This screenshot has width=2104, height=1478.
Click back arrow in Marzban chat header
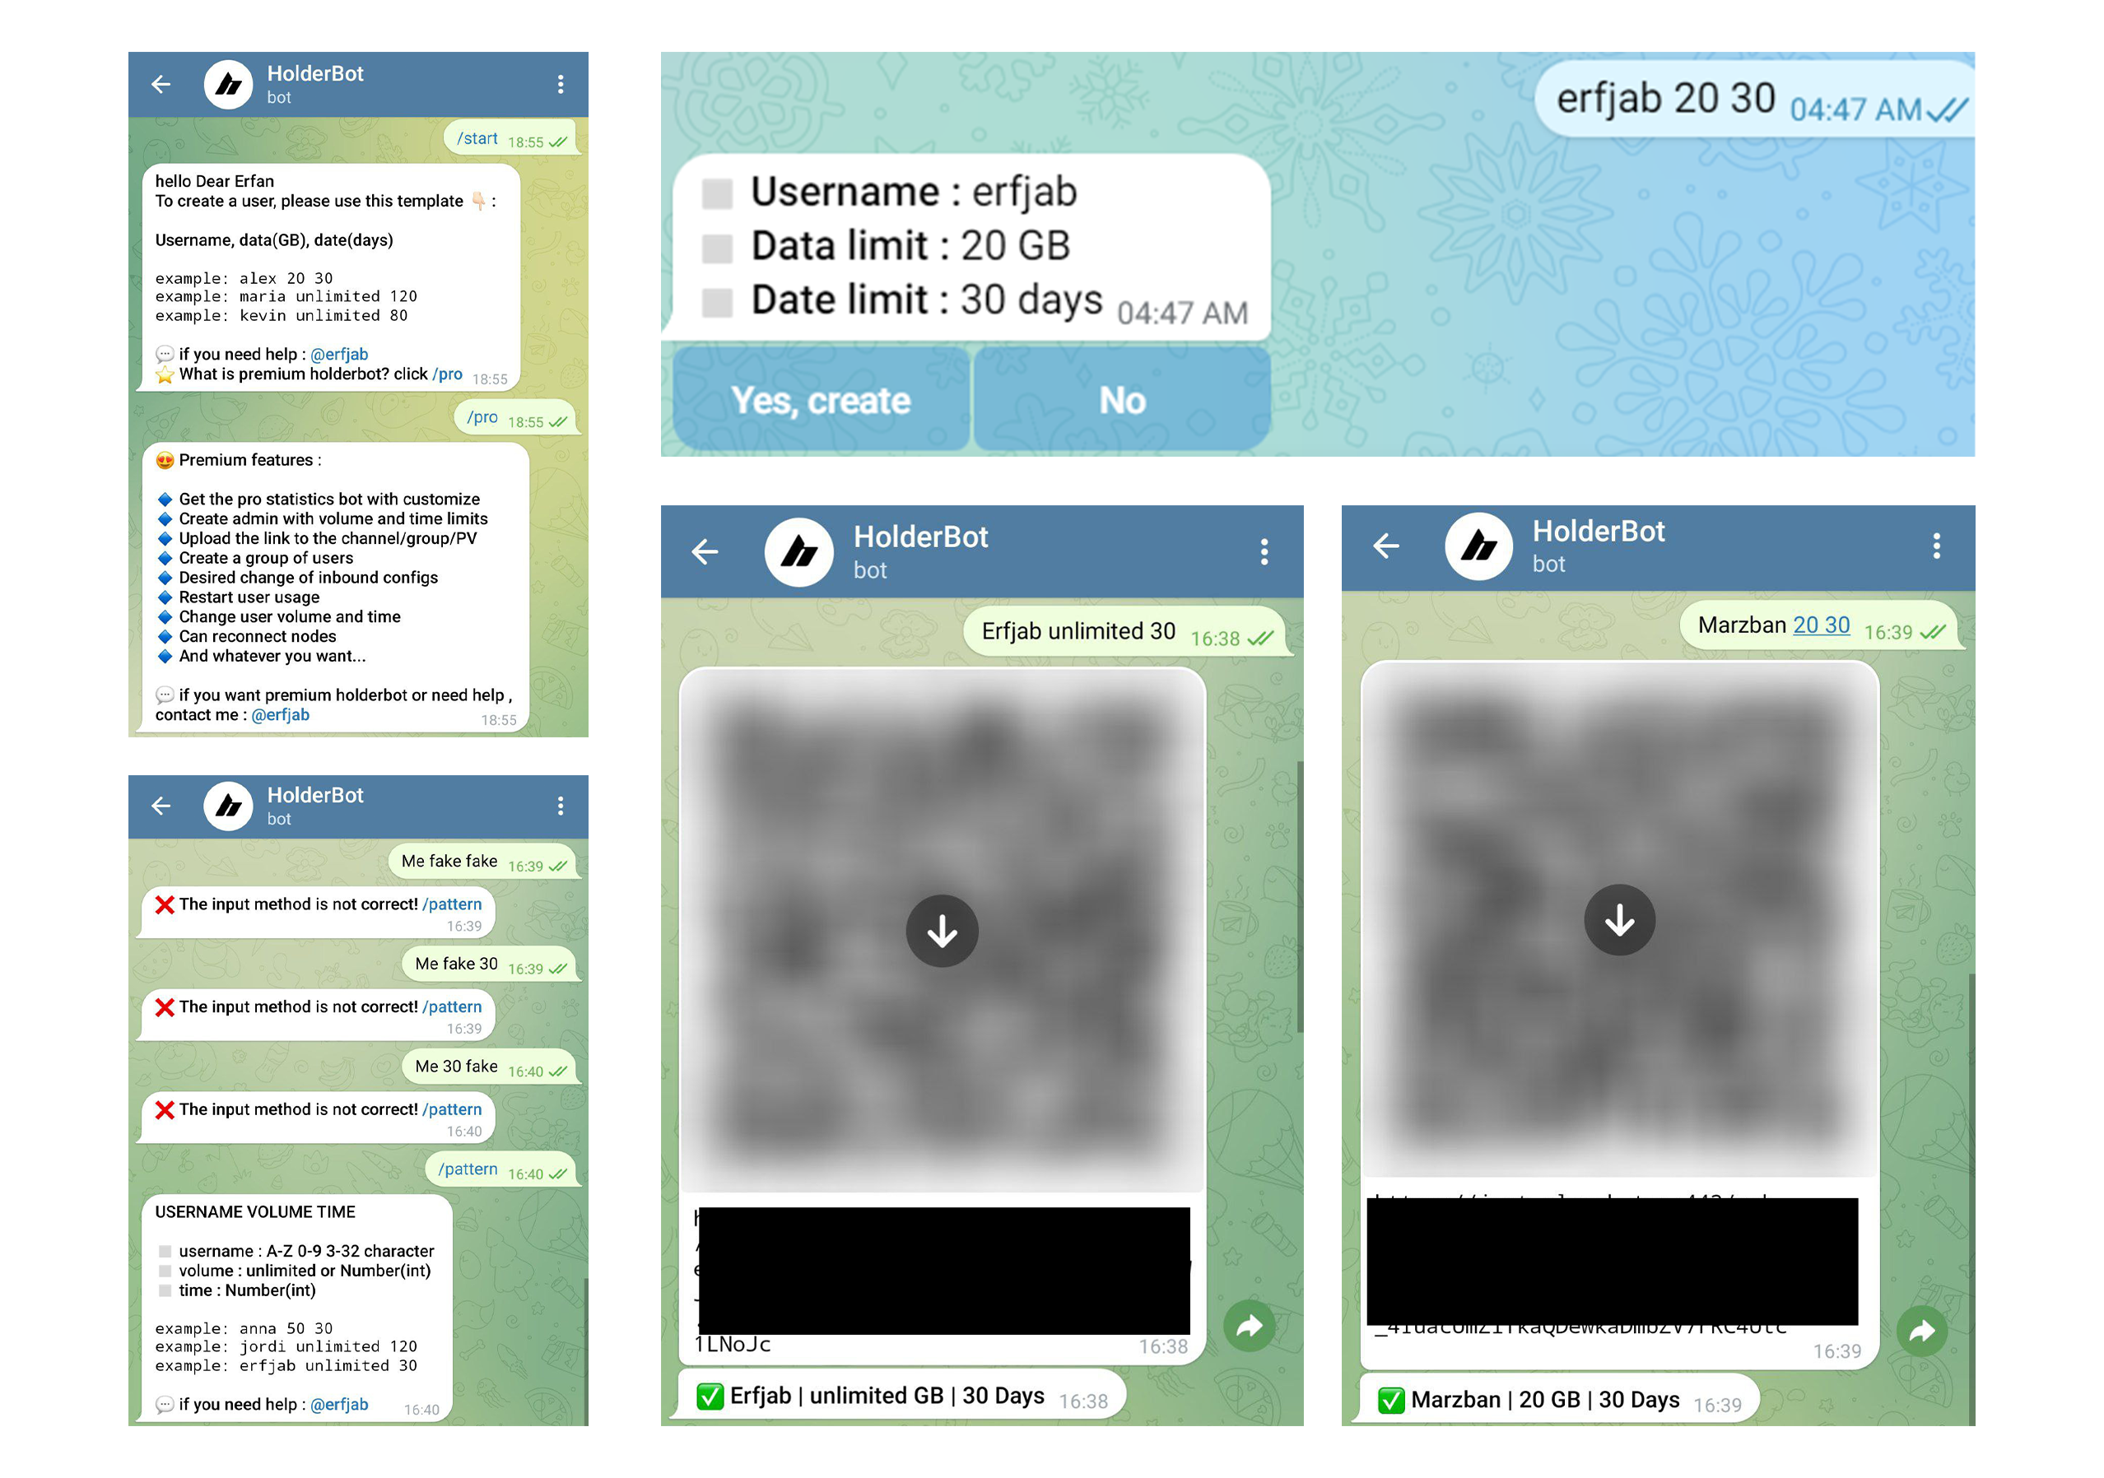(1385, 546)
